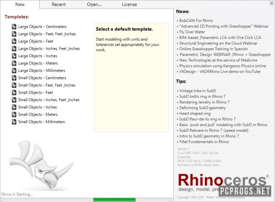
Task: Open Basic 'push and pull' modeling tip
Action: (223, 125)
